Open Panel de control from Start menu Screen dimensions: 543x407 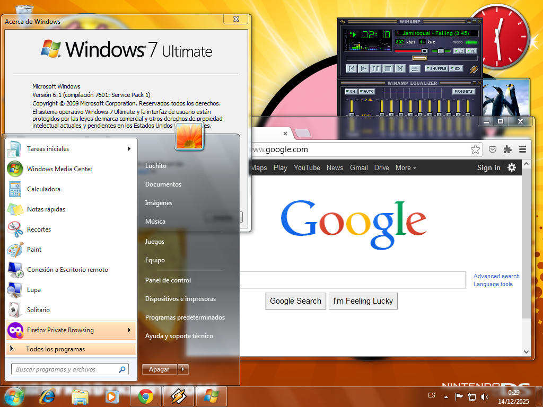[168, 280]
